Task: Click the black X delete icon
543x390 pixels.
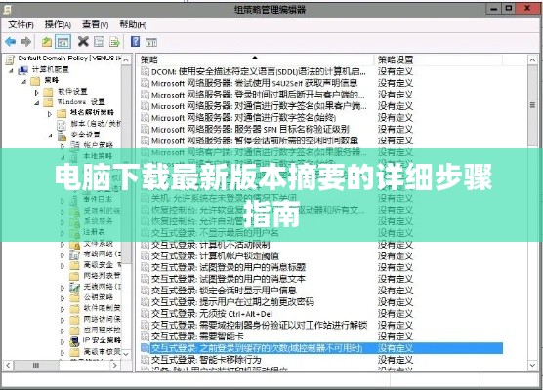Action: (83, 42)
